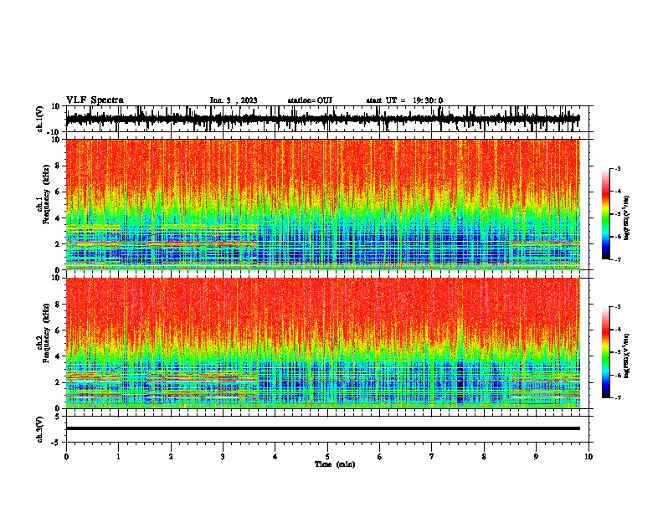Click the "-7" tick on ch.1 color bar
This screenshot has height=512, width=663.
click(x=618, y=259)
